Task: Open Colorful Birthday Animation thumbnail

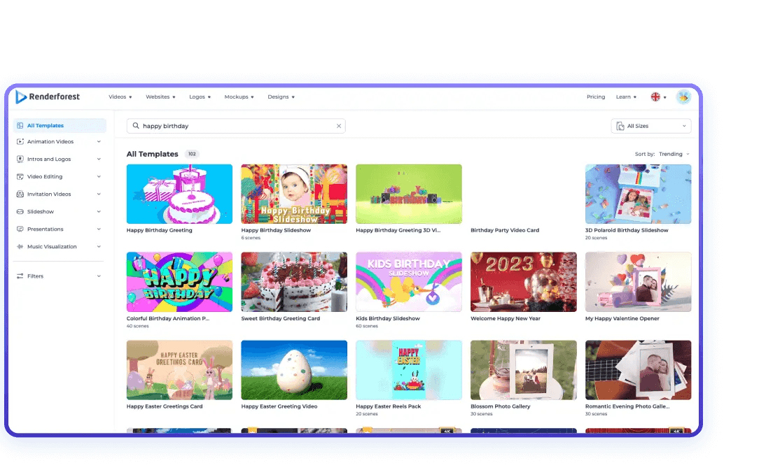Action: tap(179, 282)
